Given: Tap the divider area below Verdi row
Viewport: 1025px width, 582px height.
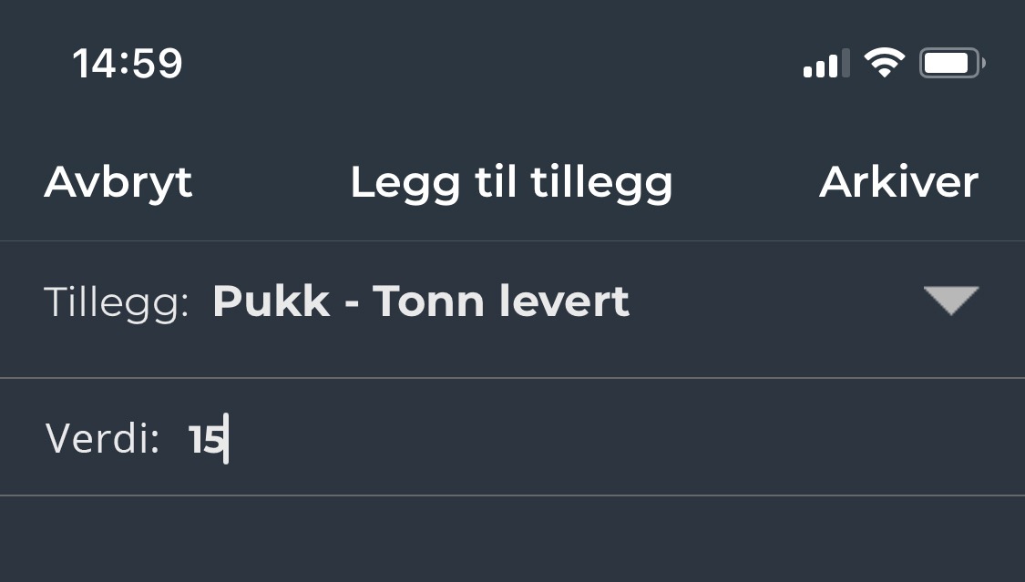Looking at the screenshot, I should [x=512, y=496].
